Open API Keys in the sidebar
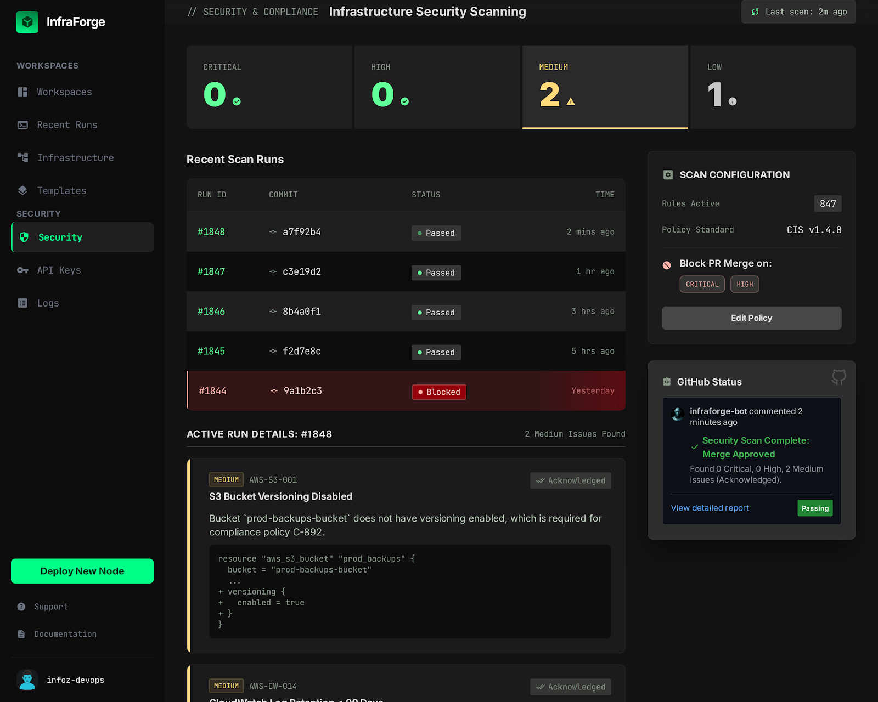The image size is (878, 702). 82,270
